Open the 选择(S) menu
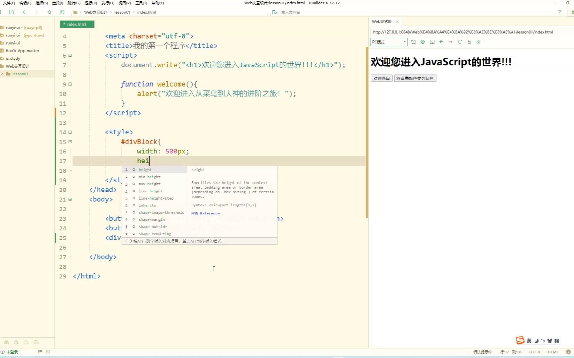Image resolution: width=574 pixels, height=358 pixels. point(42,3)
